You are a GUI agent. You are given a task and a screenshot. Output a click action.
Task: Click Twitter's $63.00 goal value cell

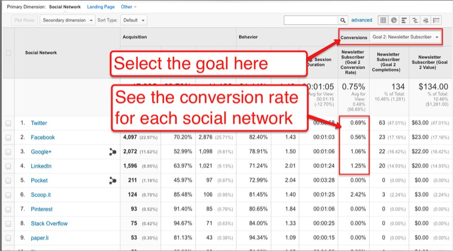(x=420, y=123)
